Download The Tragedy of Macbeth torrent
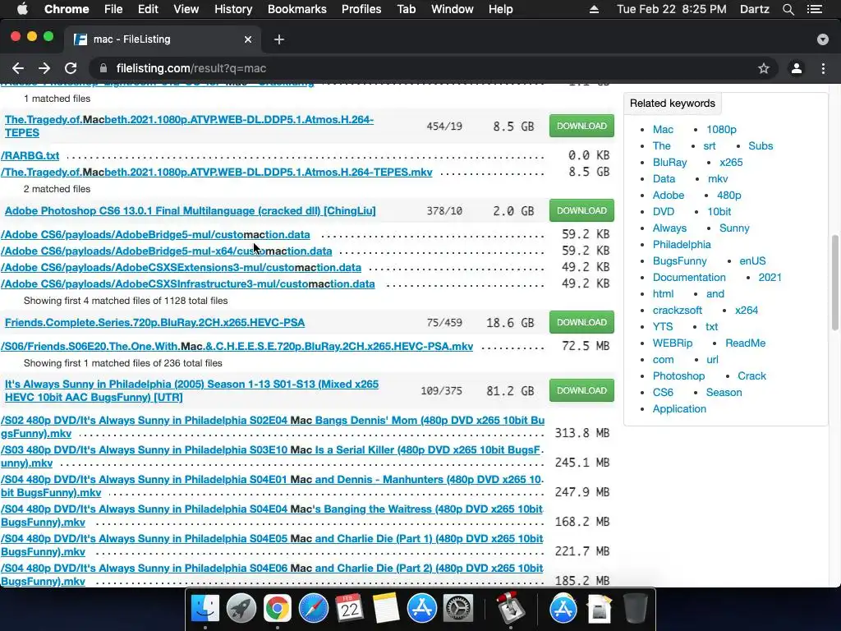841x631 pixels. click(581, 126)
